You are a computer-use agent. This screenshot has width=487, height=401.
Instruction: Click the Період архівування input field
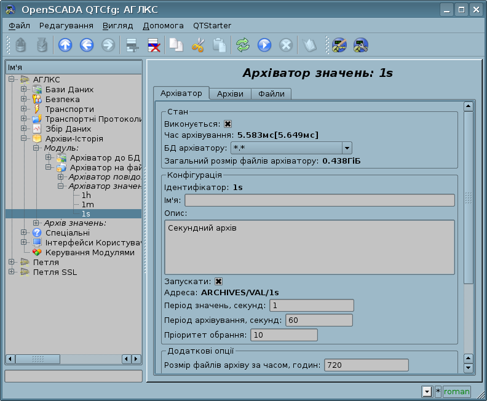(319, 320)
